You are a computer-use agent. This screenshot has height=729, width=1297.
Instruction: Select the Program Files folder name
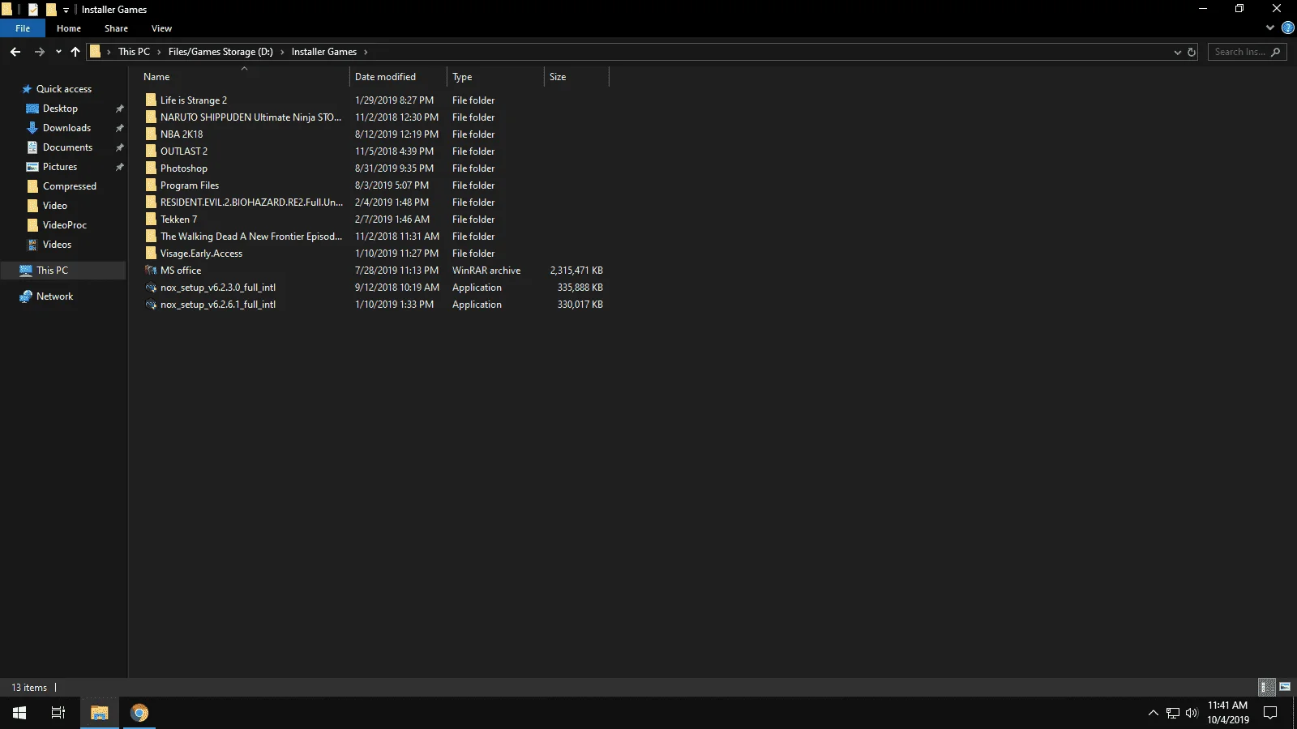(x=190, y=185)
